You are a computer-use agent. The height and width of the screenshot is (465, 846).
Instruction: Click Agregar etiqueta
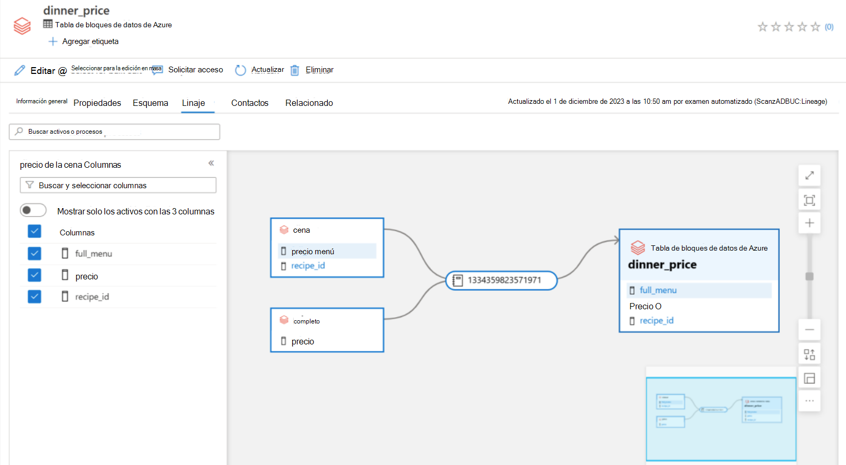point(90,41)
